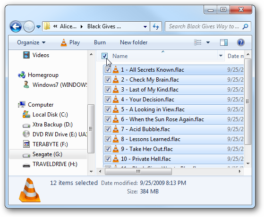264x217 pixels.
Task: Uncheck the checkbox for Acid Bubble.flac
Action: (108, 129)
